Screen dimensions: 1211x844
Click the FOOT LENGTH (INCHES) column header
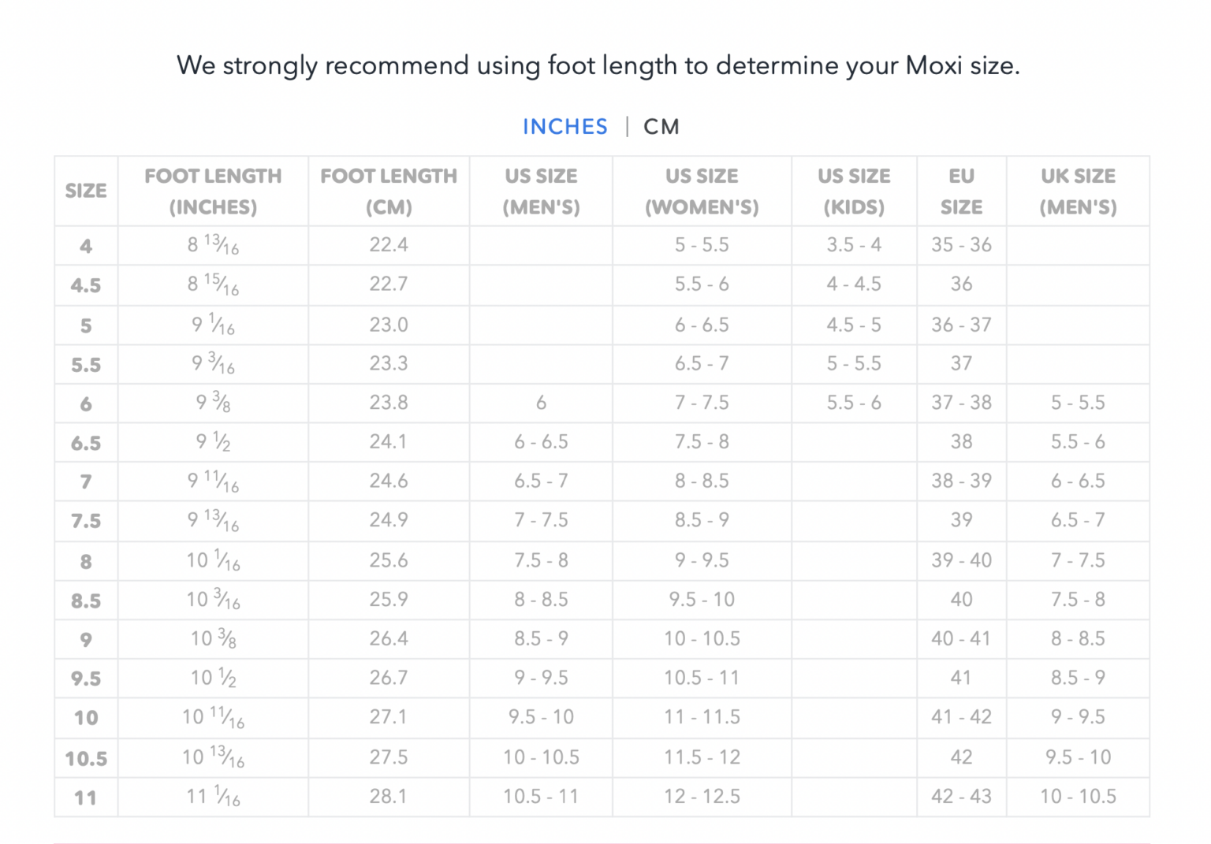(x=213, y=191)
